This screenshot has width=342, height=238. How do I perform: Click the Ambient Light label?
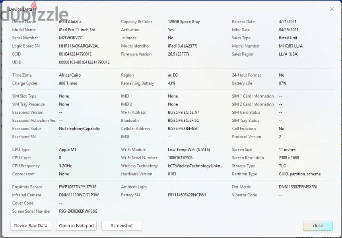[x=134, y=187]
